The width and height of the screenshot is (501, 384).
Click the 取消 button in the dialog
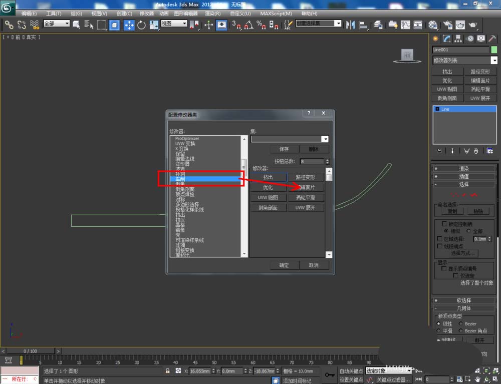(x=314, y=265)
